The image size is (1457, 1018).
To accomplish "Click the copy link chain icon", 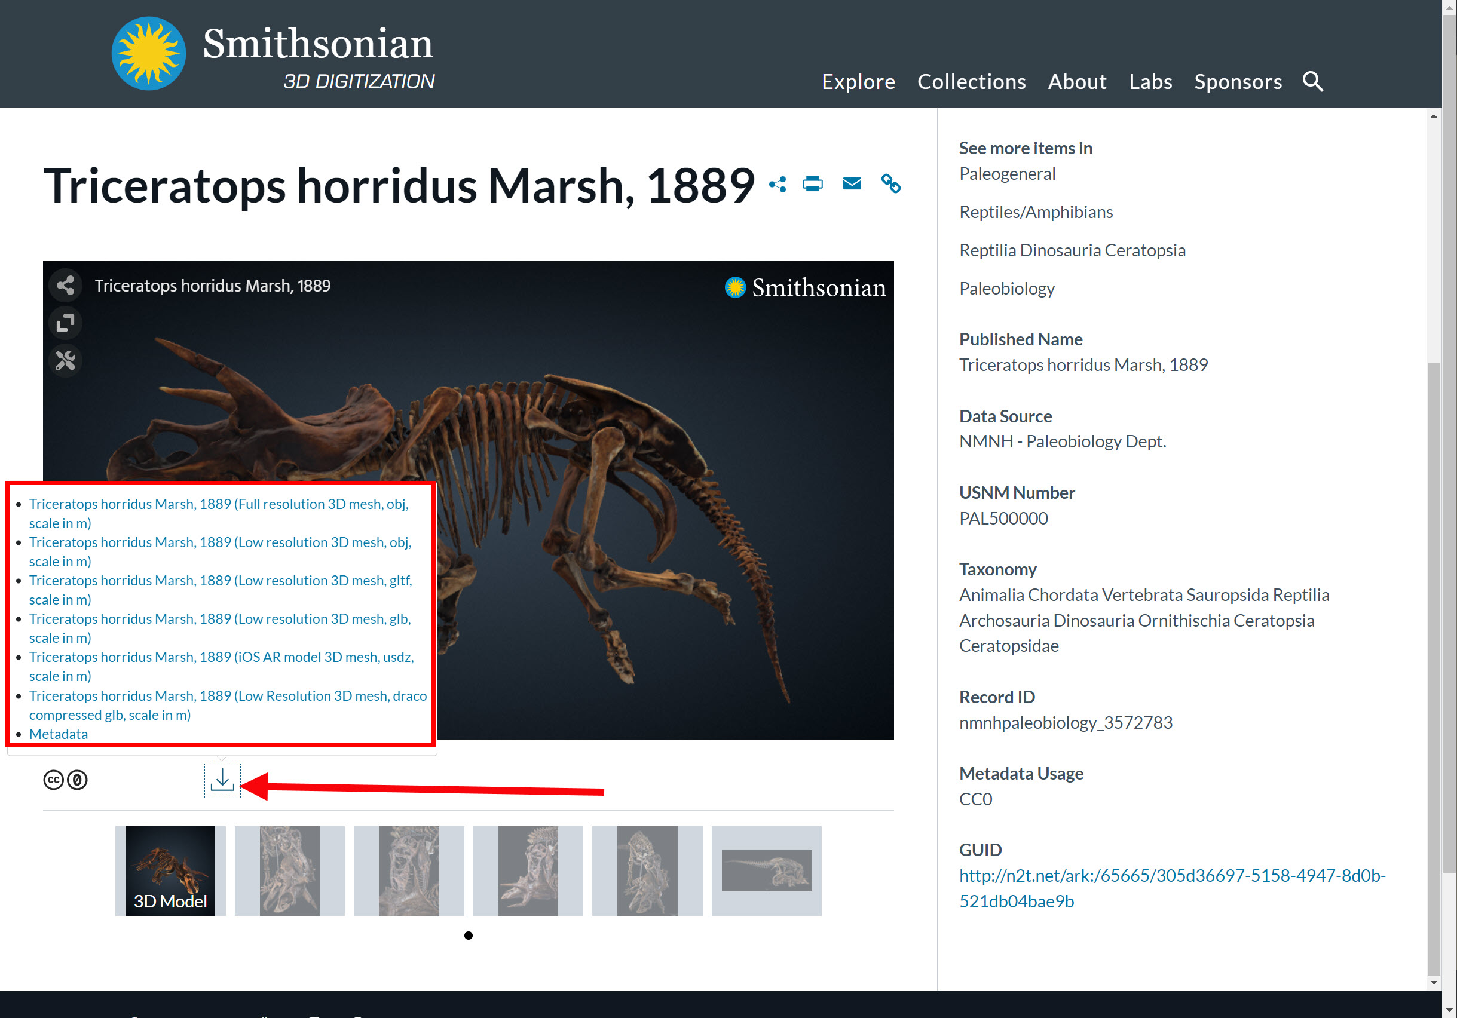I will (x=890, y=184).
